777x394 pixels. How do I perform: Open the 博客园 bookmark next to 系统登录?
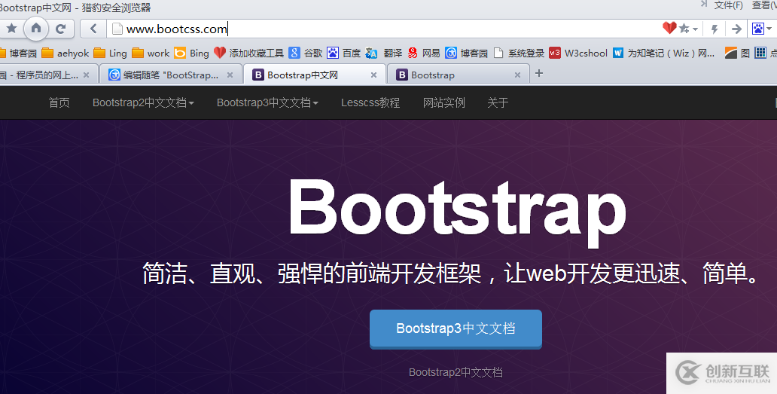click(466, 53)
